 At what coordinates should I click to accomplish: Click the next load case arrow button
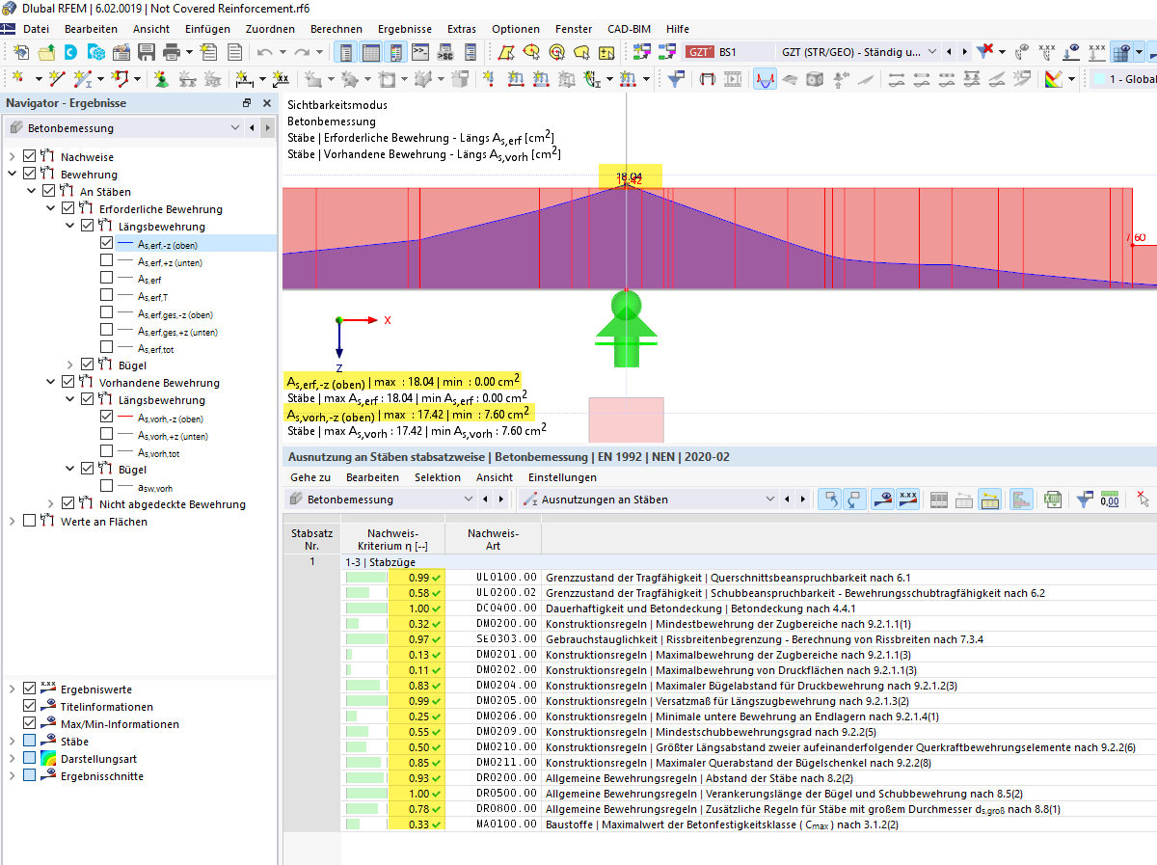tap(964, 51)
